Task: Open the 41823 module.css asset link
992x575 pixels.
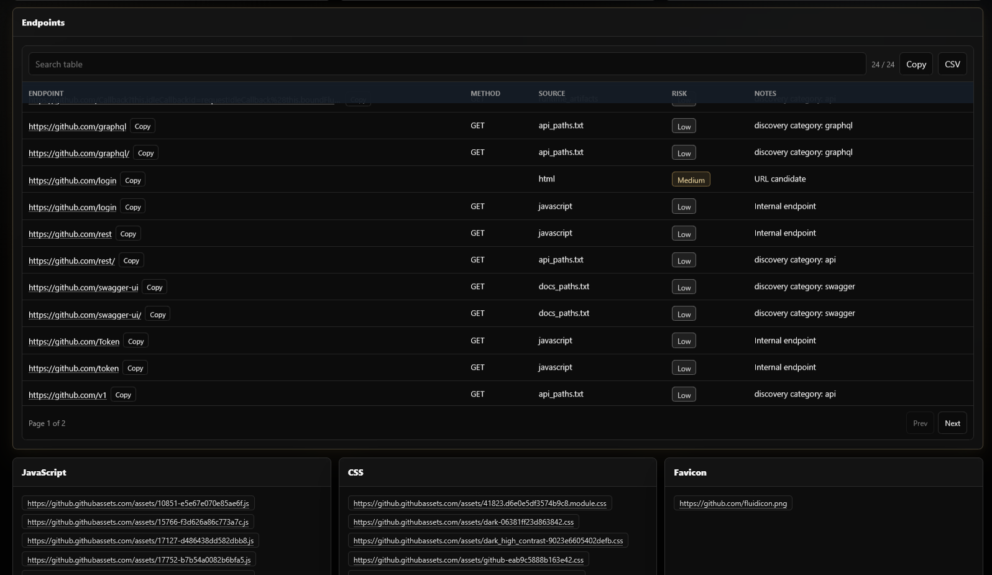Action: pyautogui.click(x=480, y=504)
